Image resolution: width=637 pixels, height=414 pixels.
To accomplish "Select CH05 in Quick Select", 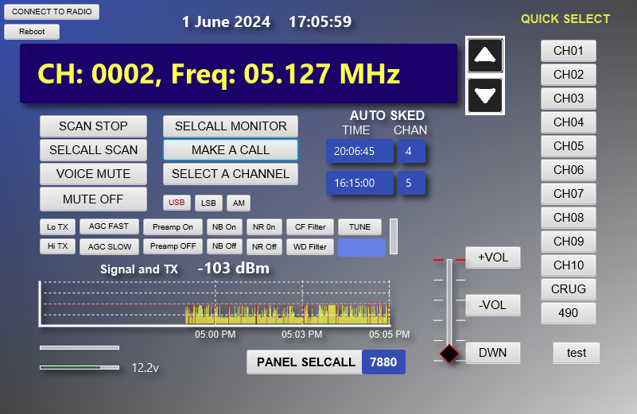I will coord(569,146).
